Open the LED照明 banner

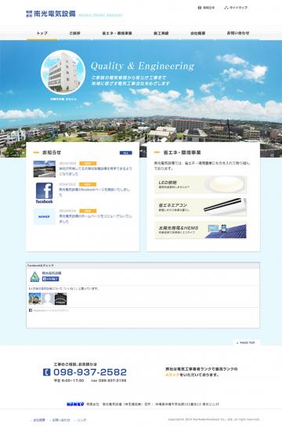(201, 185)
